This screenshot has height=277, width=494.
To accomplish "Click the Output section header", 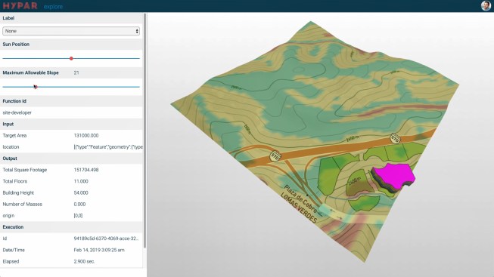I will coord(71,159).
